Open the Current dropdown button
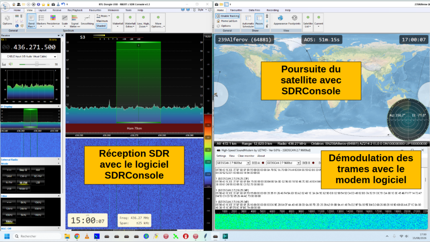Viewport: 430px width, 242px height. coord(318,22)
